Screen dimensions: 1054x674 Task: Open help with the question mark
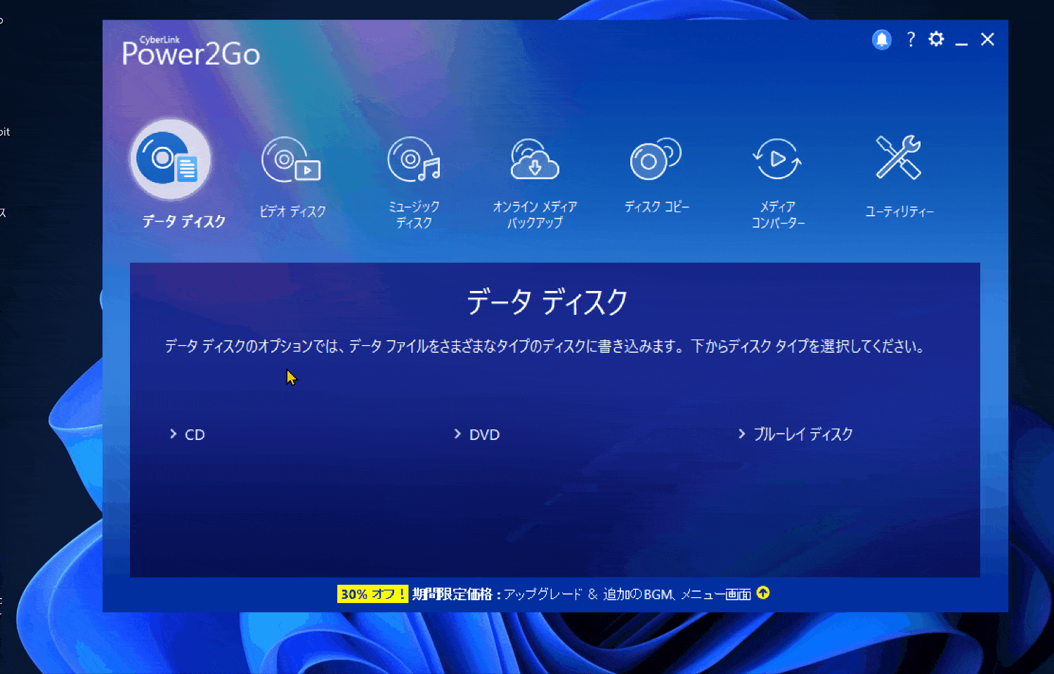911,39
